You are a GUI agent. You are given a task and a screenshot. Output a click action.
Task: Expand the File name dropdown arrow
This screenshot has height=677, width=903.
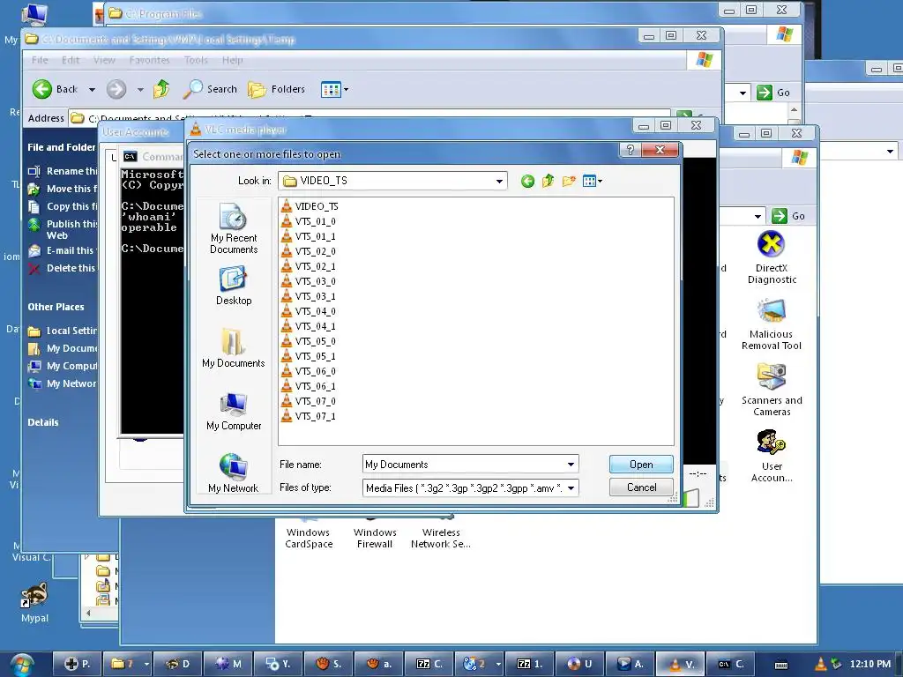(571, 464)
